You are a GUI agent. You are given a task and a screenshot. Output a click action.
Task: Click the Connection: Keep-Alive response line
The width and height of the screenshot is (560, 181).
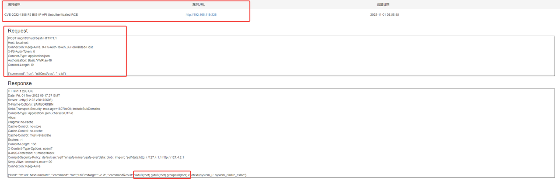24,166
